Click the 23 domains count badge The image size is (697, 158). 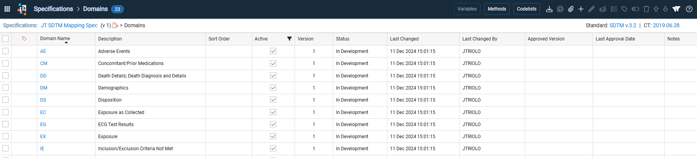pyautogui.click(x=117, y=9)
